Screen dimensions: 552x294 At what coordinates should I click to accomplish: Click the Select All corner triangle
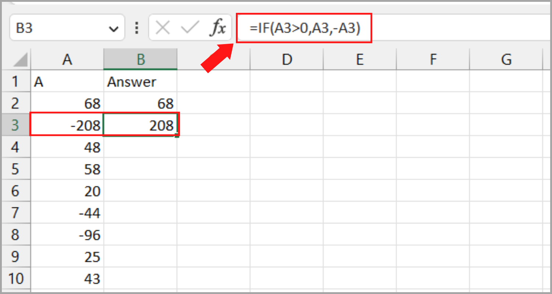coord(20,60)
